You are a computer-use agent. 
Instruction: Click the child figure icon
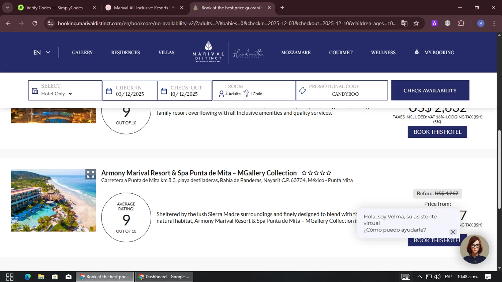(x=246, y=93)
